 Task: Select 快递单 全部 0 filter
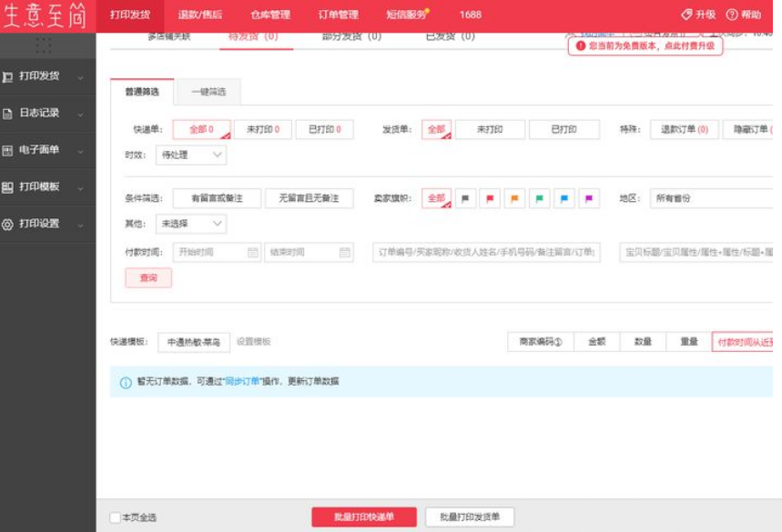pyautogui.click(x=201, y=129)
